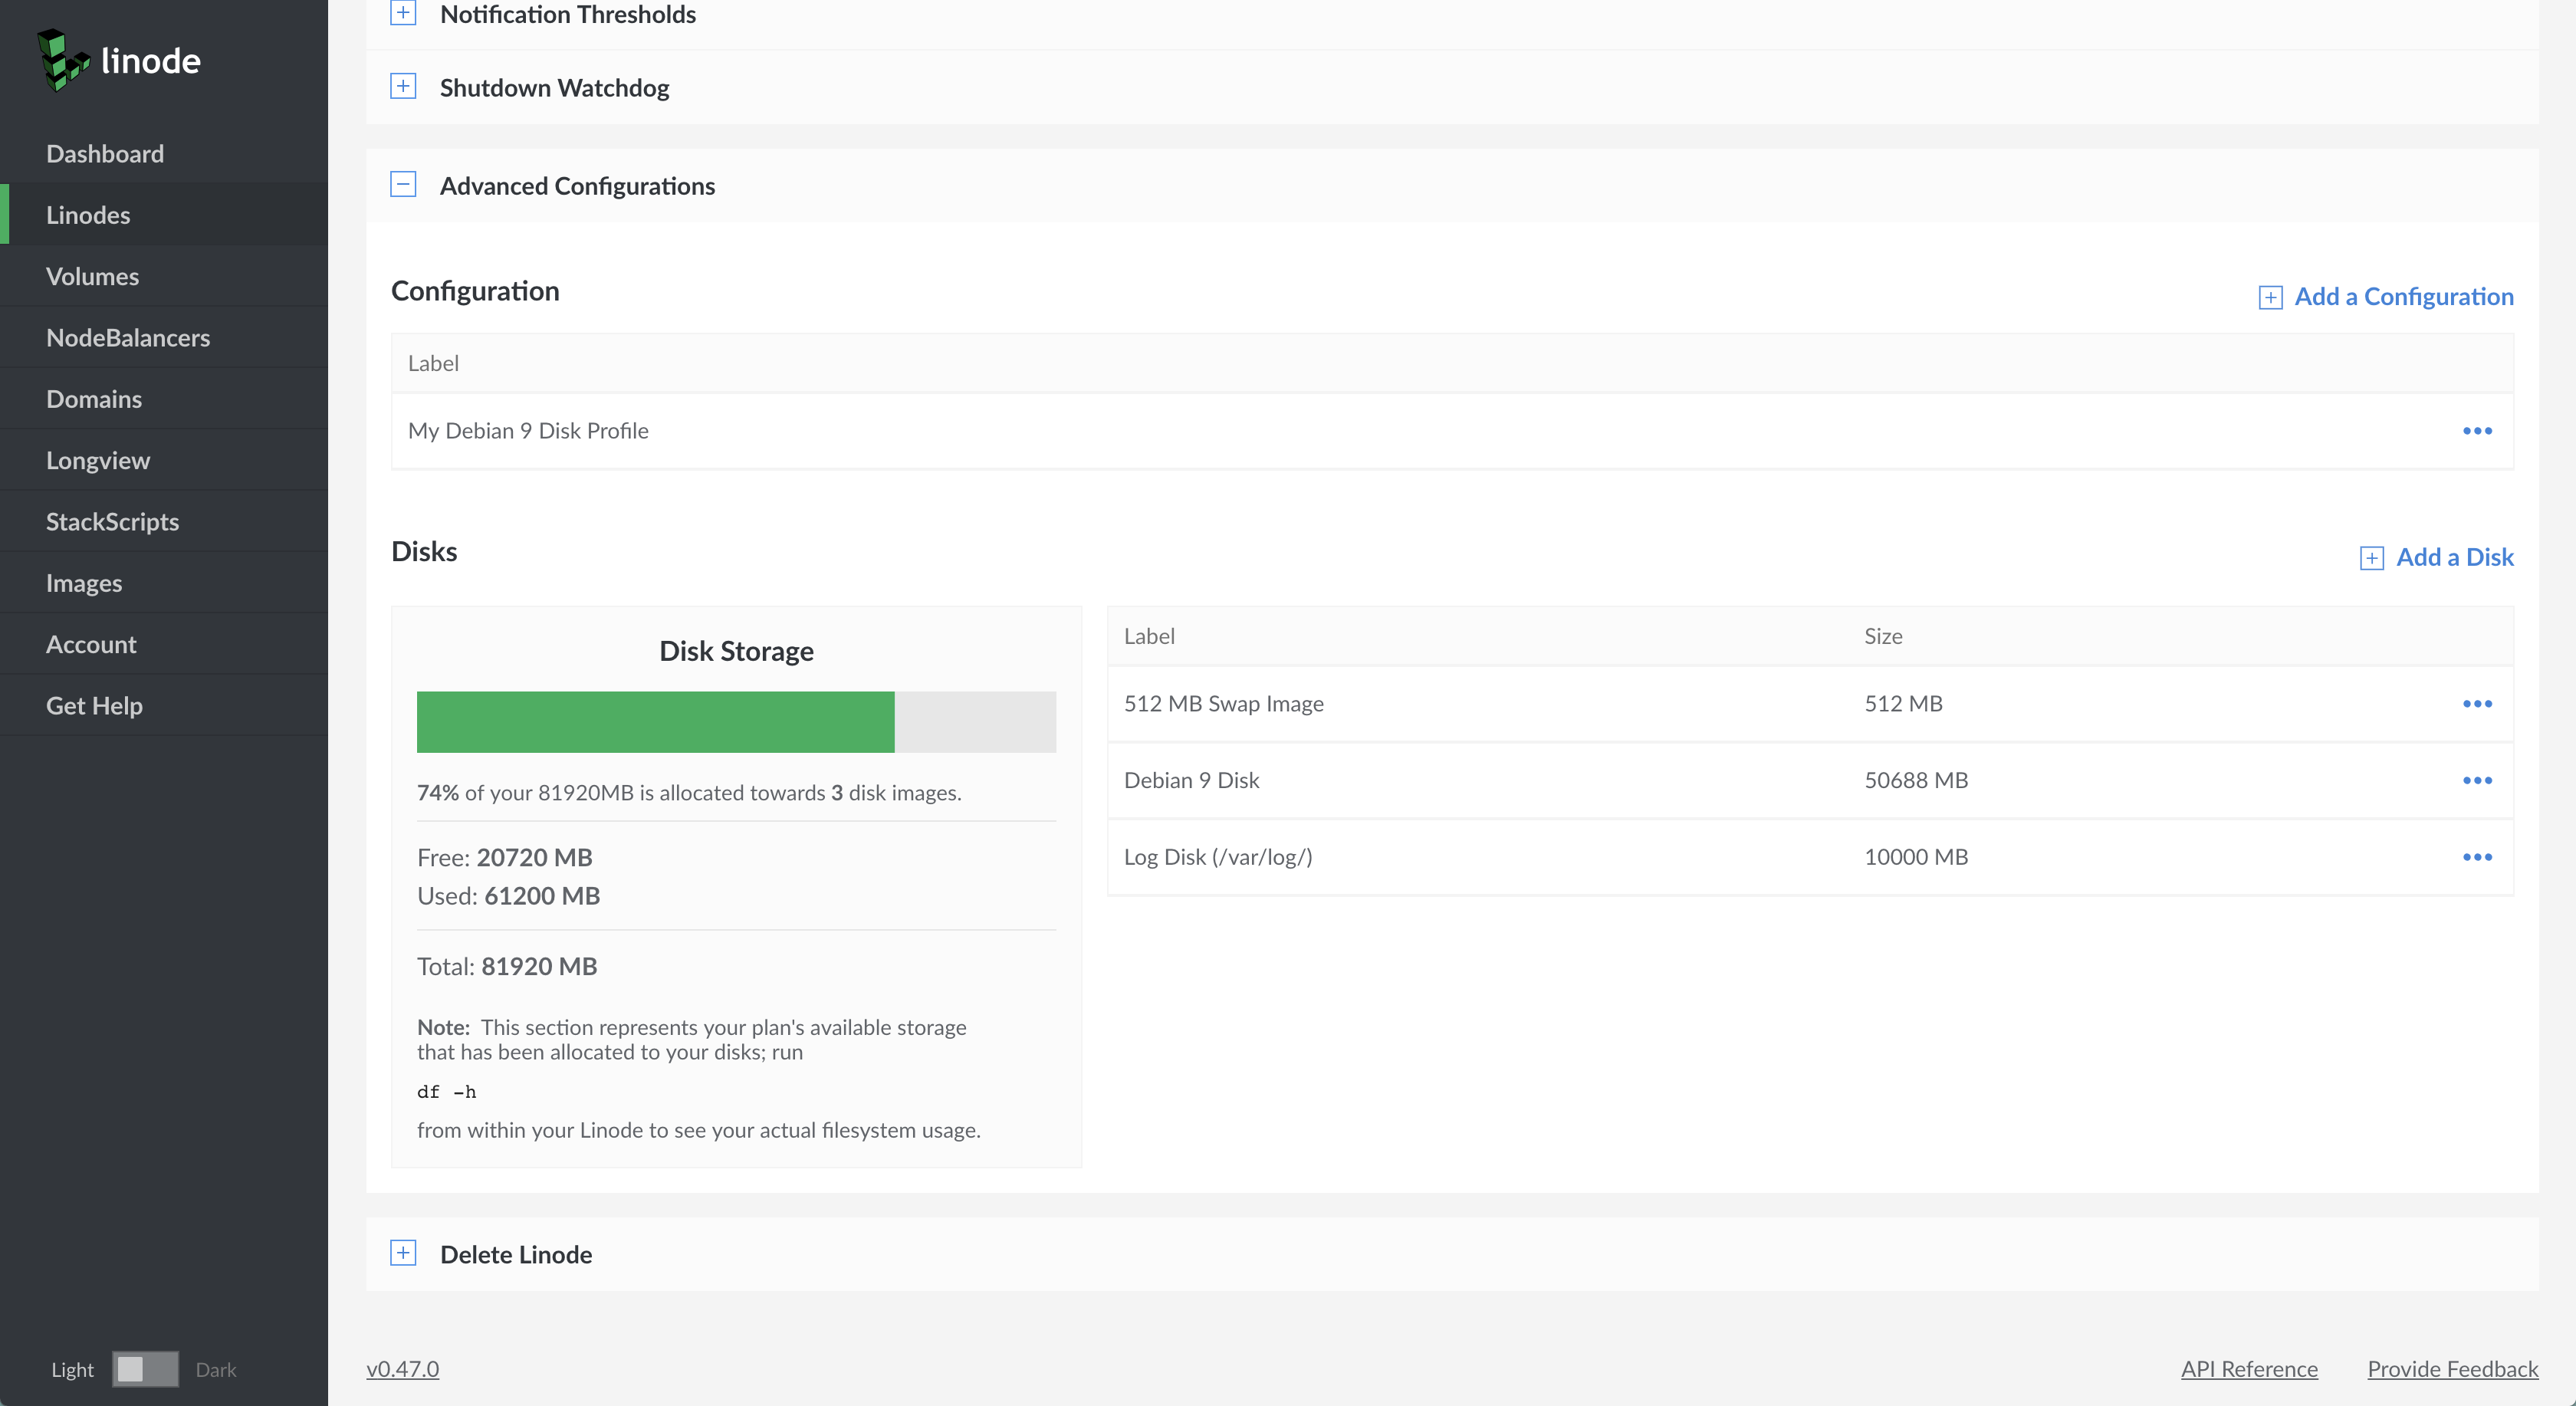Click the green Disk Storage usage bar
The image size is (2576, 1406).
[x=655, y=722]
